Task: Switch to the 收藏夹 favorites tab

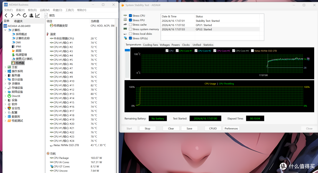Action: click(18, 21)
